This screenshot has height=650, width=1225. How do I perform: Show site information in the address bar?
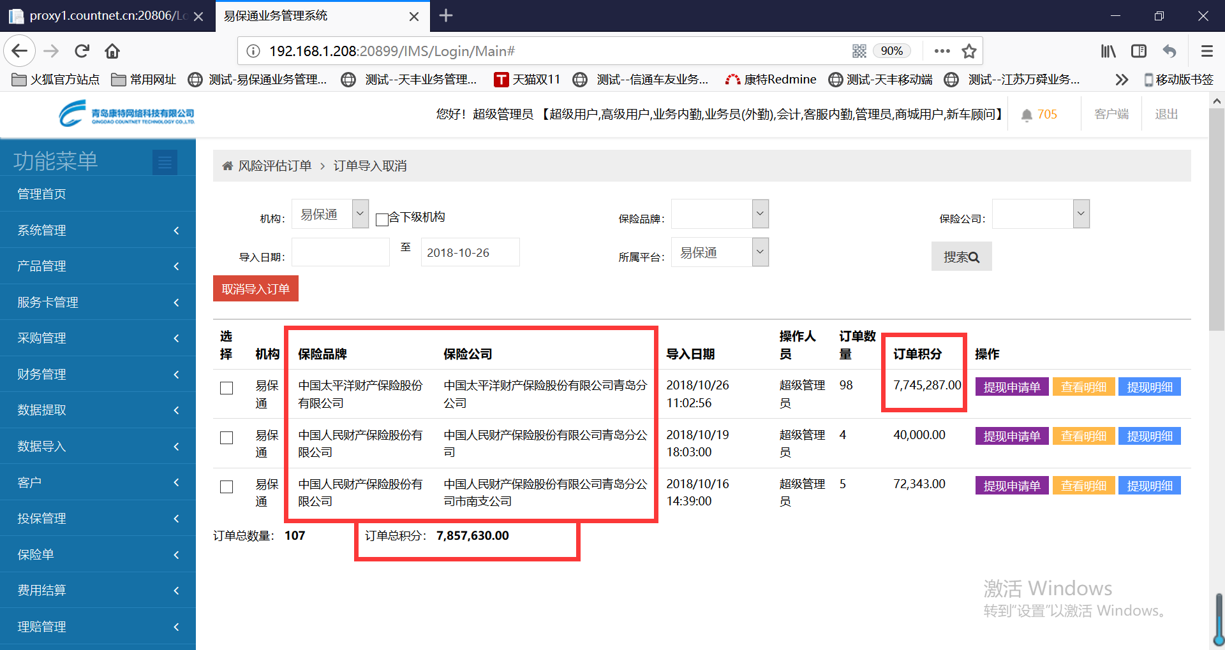click(x=253, y=51)
